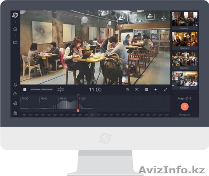Click the cloud download icon
Image resolution: width=209 pixels, height=176 pixels.
(15, 94)
